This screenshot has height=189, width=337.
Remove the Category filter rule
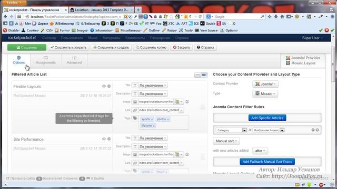tap(313, 130)
